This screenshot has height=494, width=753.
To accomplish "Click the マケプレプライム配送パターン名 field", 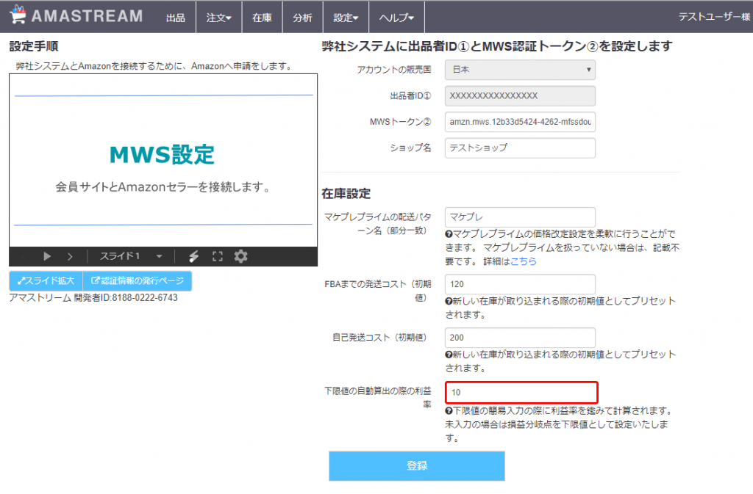I will [520, 217].
